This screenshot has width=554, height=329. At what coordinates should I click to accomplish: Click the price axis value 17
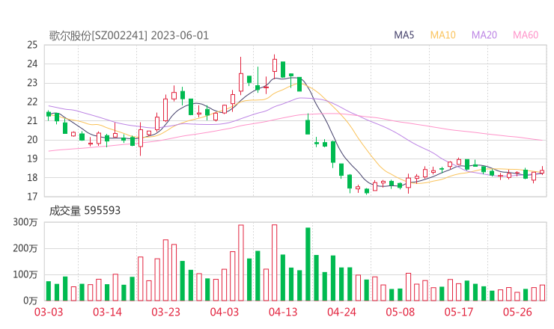(x=32, y=197)
